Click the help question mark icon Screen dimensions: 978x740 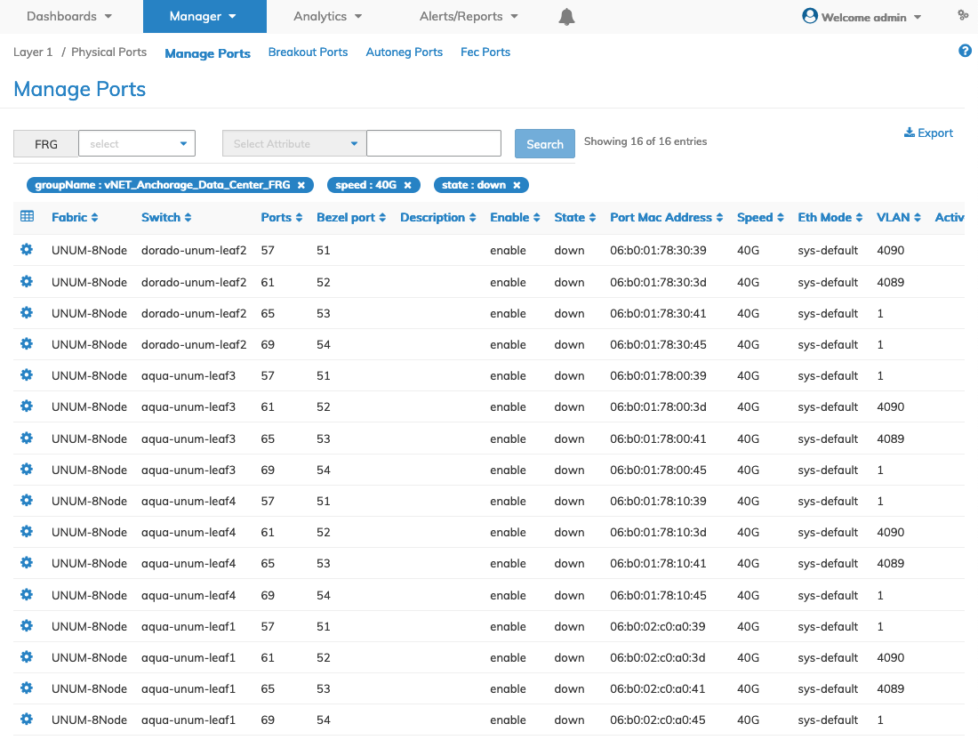click(x=965, y=52)
